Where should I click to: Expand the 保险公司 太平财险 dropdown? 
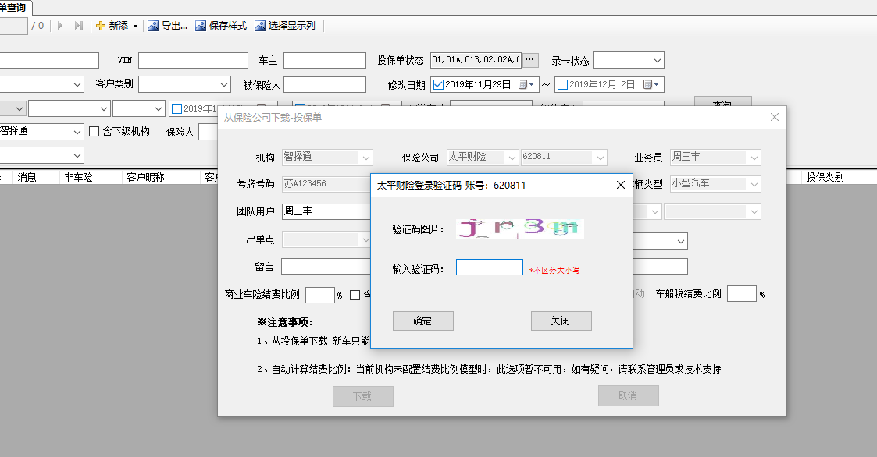pos(512,158)
